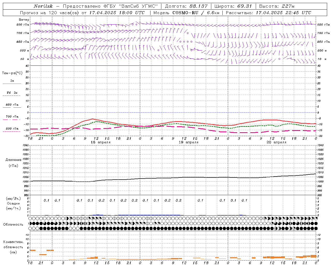Viewport: 331px width, 265px height.
Task: Click the 'Модель COSMO-RU / 6.6км' model label
Action: [x=186, y=13]
